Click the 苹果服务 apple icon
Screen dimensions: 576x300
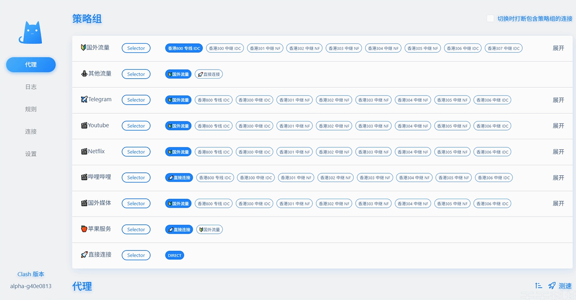click(84, 229)
